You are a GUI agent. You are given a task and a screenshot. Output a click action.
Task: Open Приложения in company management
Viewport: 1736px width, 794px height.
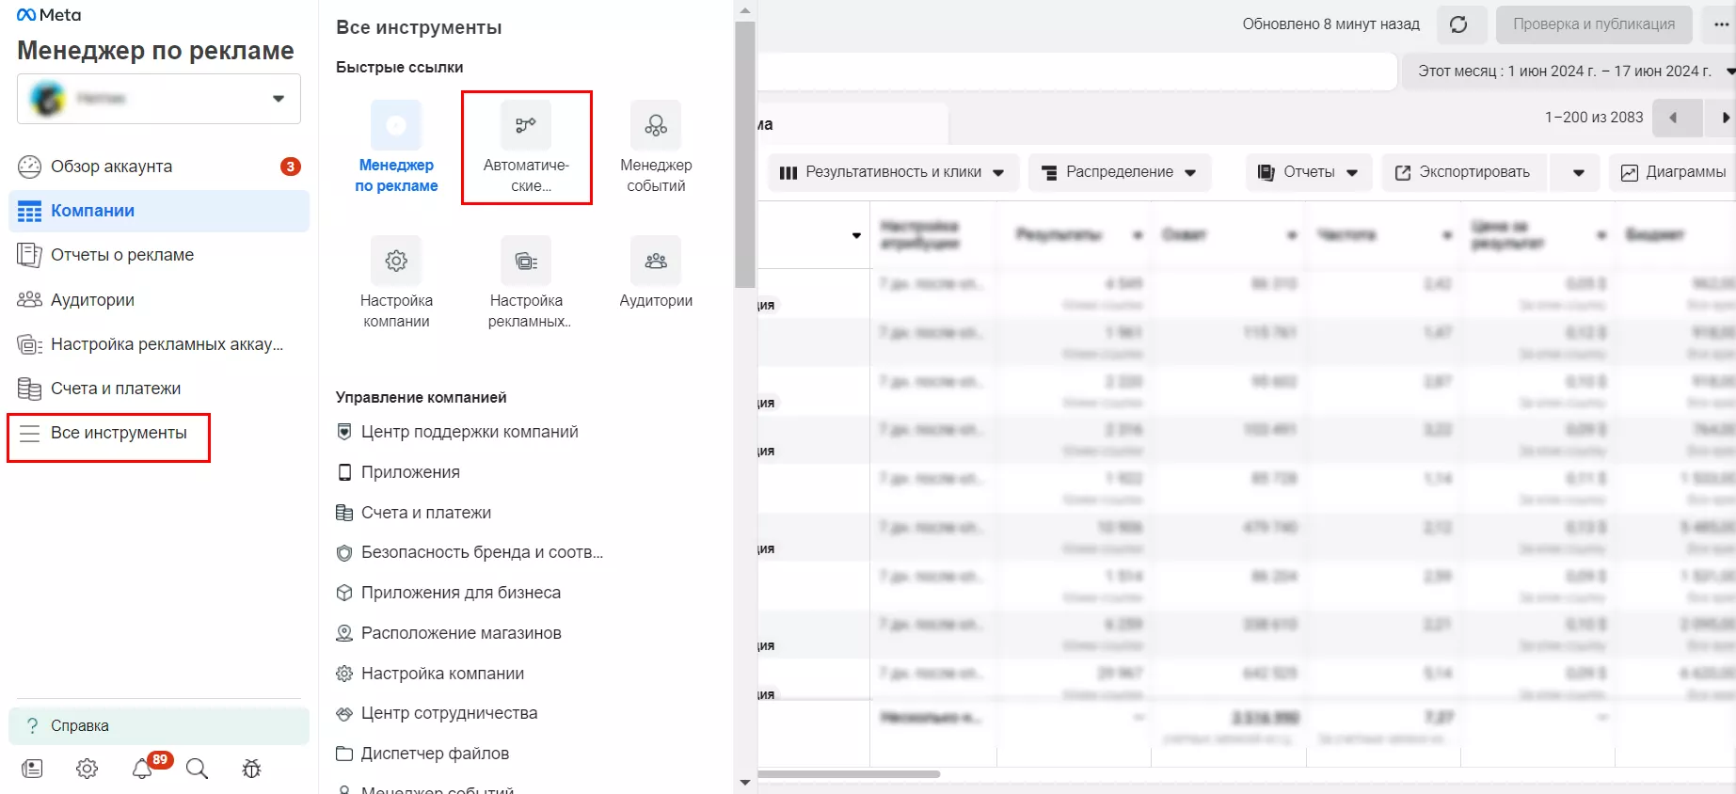[x=398, y=472]
